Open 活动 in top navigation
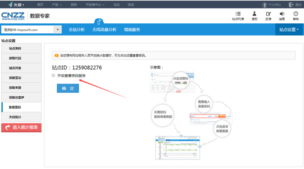This screenshot has height=169, width=304. click(x=131, y=5)
